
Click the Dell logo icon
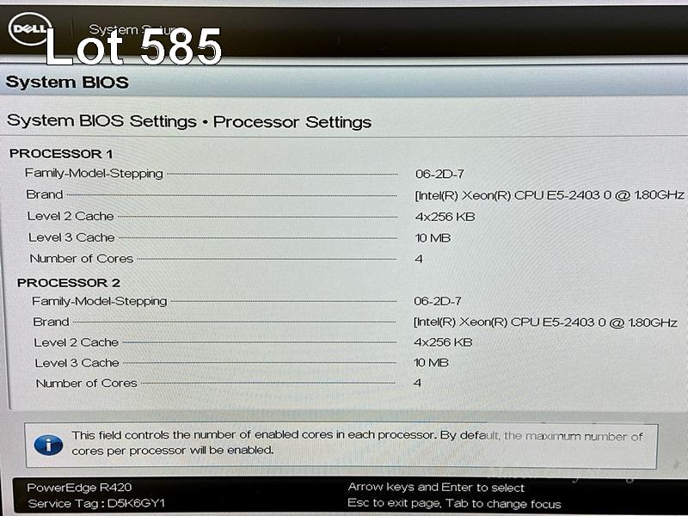(x=30, y=29)
